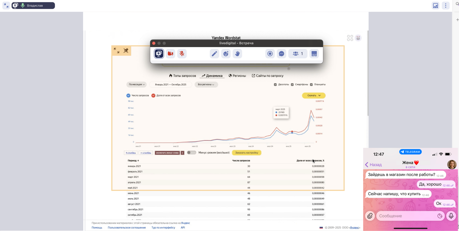This screenshot has width=459, height=231.
Task: Toggle the Доля от всех запросов series checkbox
Action: click(x=153, y=95)
